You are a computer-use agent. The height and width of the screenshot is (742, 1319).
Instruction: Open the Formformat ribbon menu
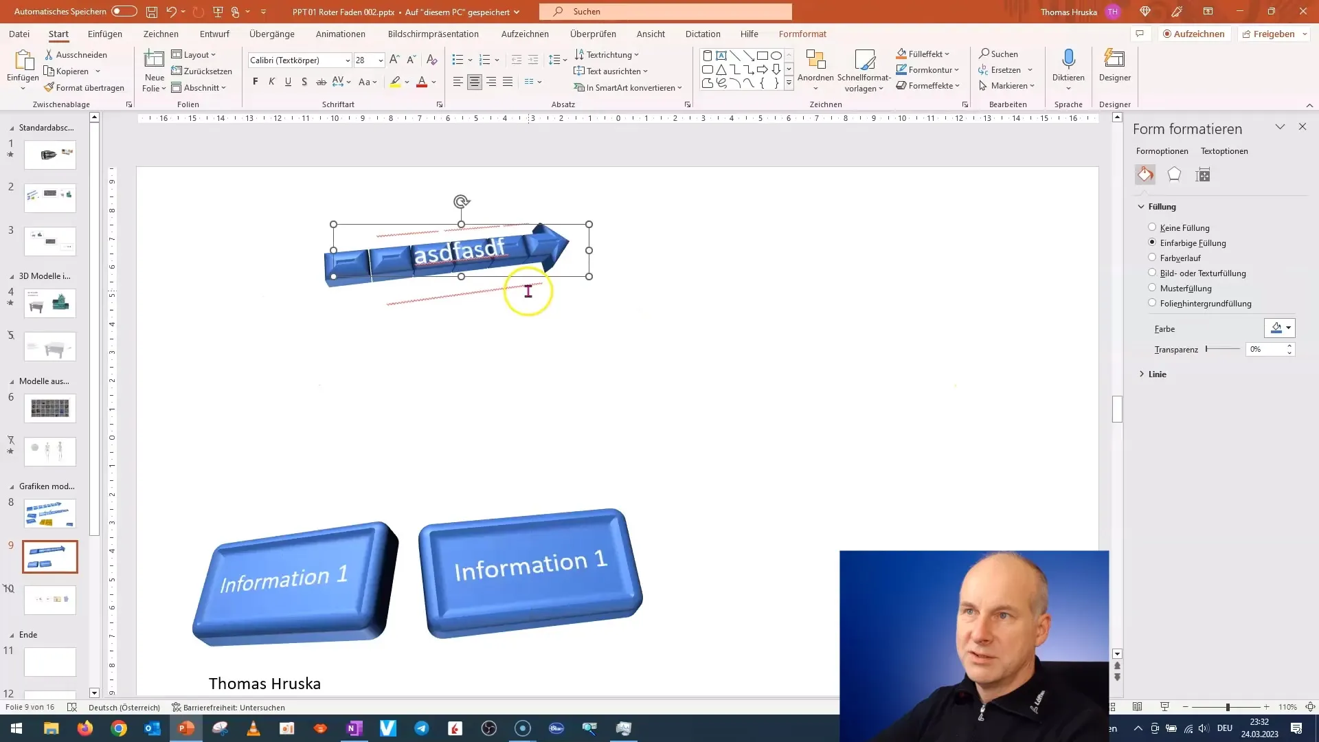click(802, 34)
